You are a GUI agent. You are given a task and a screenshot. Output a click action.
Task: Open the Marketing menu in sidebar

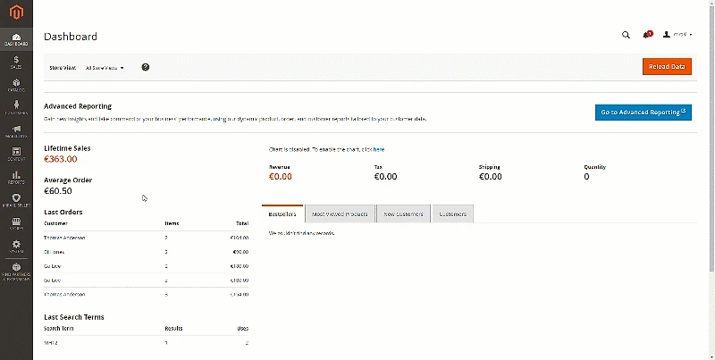tap(16, 131)
